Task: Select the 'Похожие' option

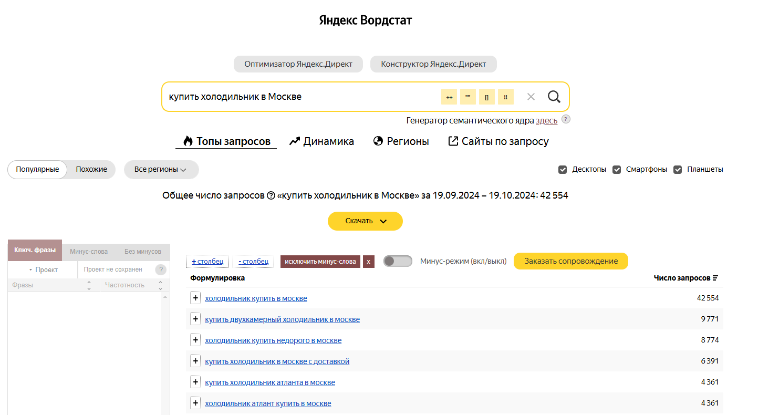Action: [91, 170]
